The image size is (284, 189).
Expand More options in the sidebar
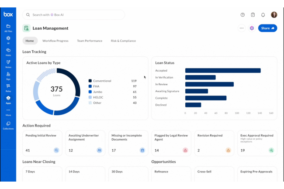coord(8,112)
